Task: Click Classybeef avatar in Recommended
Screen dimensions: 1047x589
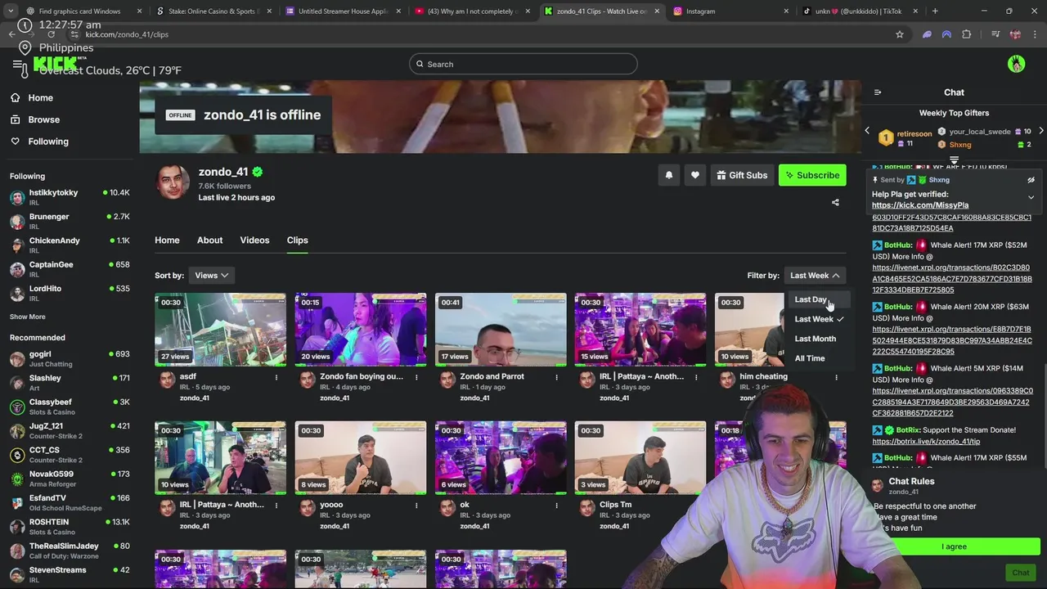Action: coord(17,407)
